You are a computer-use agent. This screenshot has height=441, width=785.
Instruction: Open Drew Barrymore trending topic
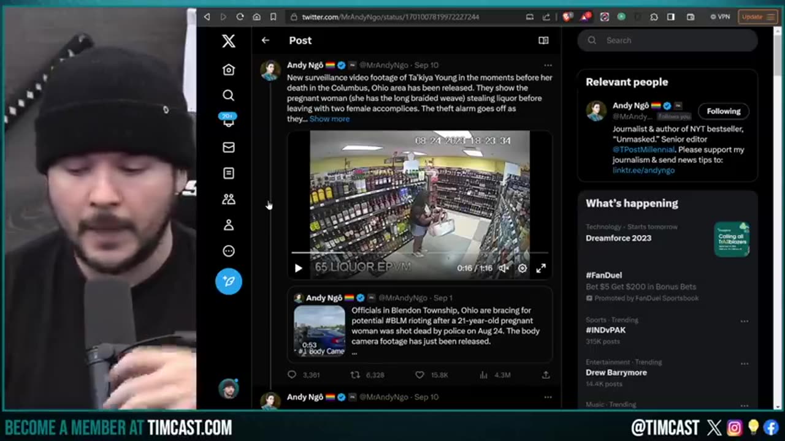pos(616,372)
